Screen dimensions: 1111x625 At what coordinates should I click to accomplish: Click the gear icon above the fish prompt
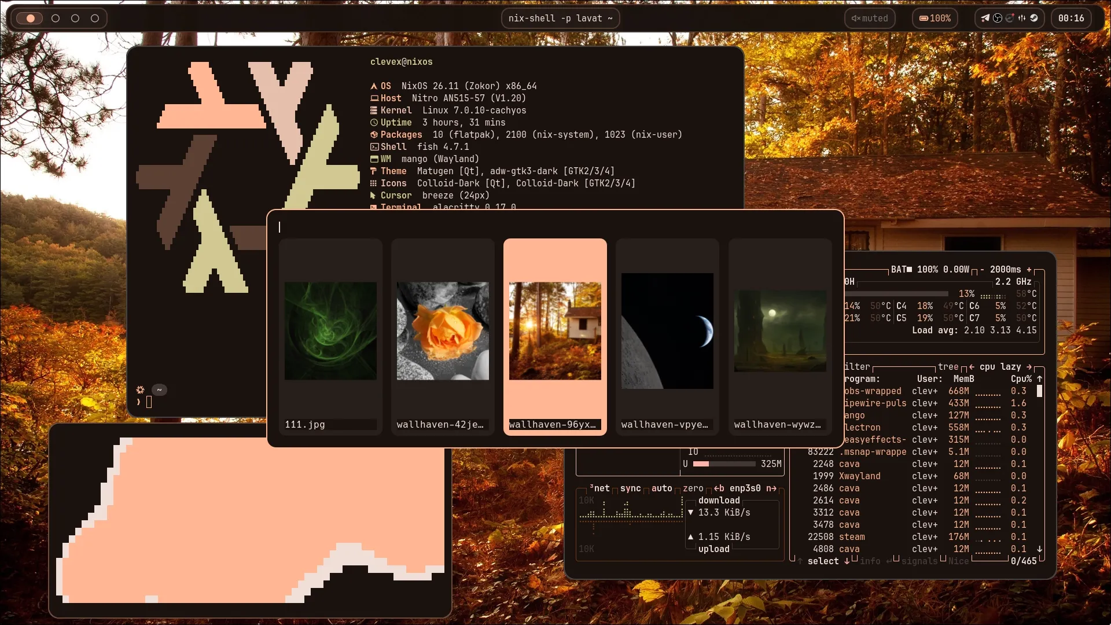point(140,390)
